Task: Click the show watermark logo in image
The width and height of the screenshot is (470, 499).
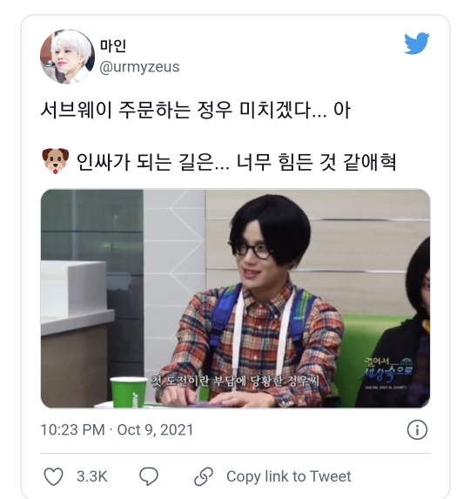Action: 388,373
